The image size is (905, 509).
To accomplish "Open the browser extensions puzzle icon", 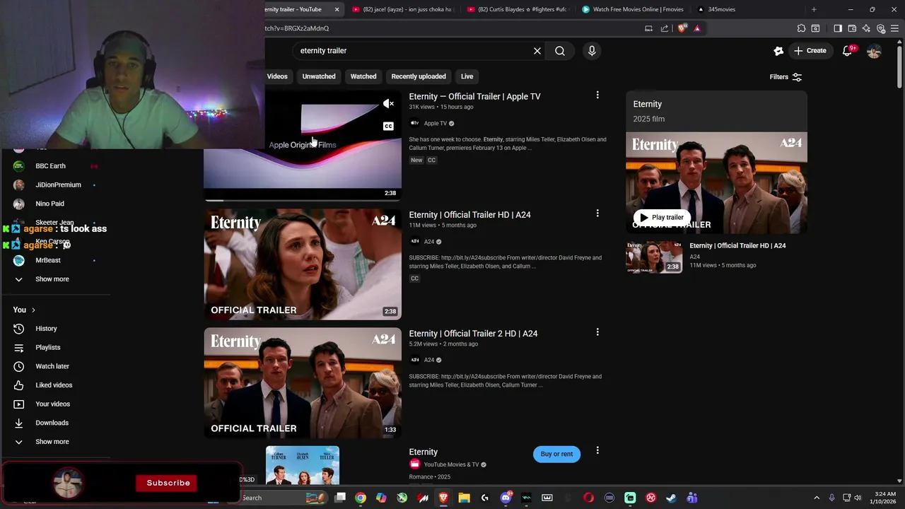I will [801, 28].
